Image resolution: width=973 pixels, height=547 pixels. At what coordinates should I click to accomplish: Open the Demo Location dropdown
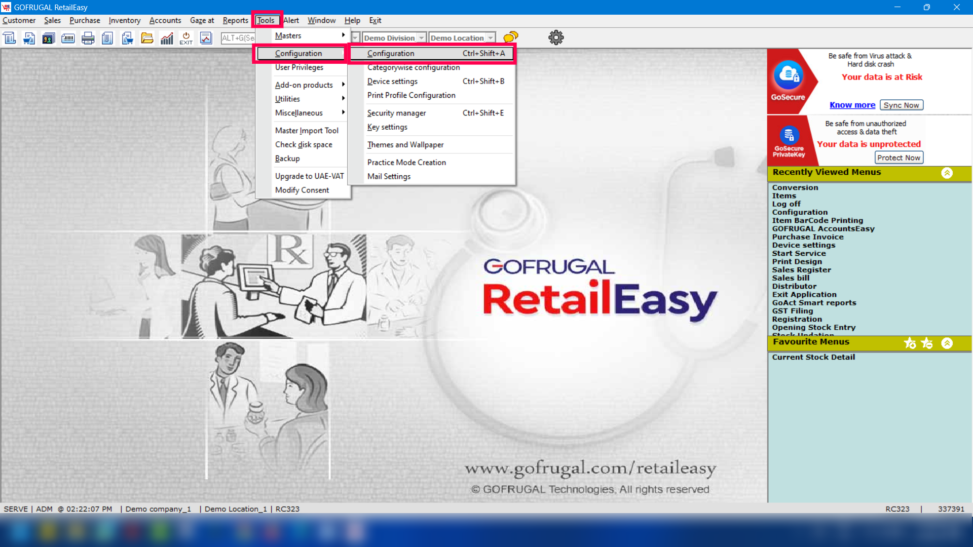(490, 38)
